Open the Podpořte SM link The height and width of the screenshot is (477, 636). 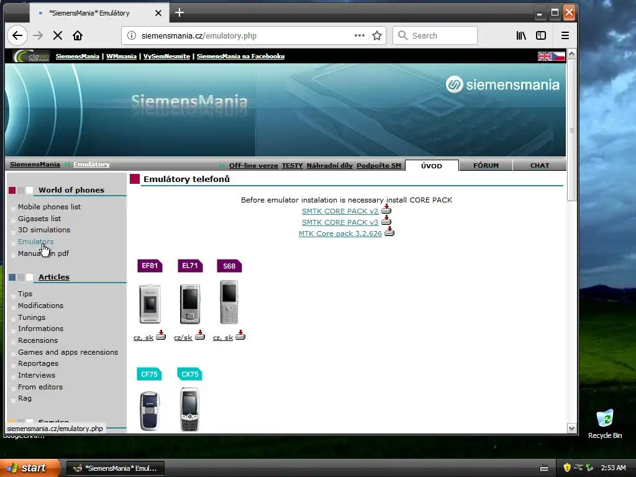(379, 165)
